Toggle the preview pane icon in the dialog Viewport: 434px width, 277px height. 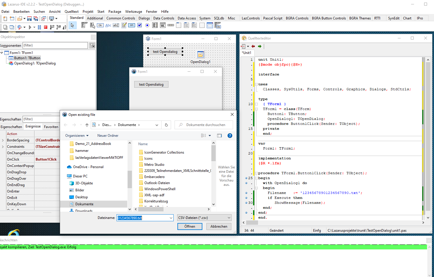[x=219, y=136]
